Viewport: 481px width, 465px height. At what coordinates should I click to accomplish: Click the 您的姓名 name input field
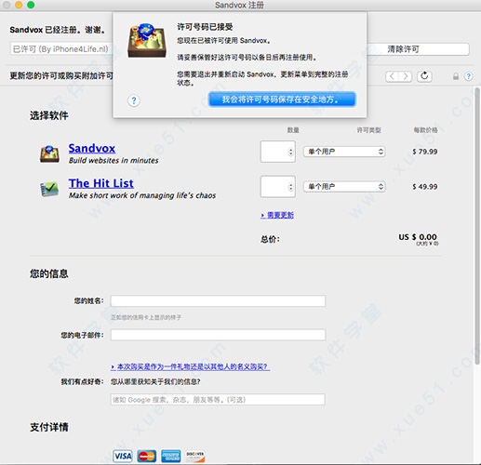pyautogui.click(x=218, y=301)
